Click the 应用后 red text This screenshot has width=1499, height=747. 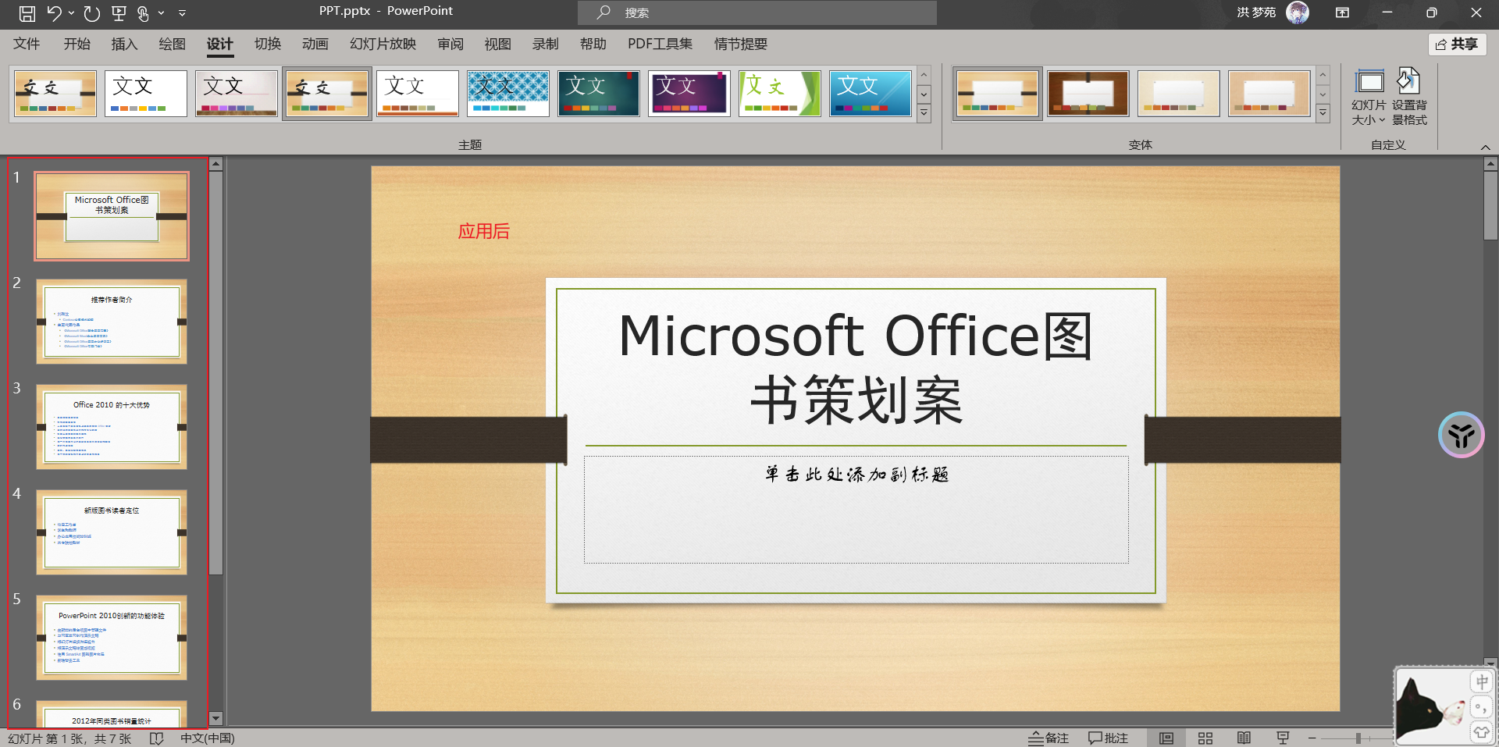pos(483,231)
